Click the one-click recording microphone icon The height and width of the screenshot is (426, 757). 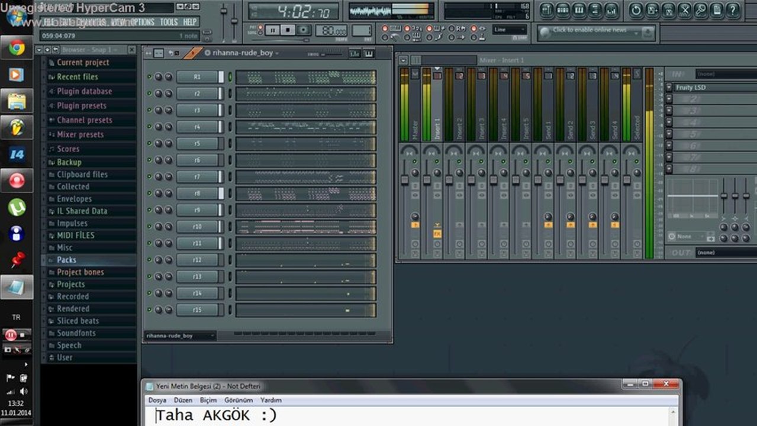tap(700, 10)
